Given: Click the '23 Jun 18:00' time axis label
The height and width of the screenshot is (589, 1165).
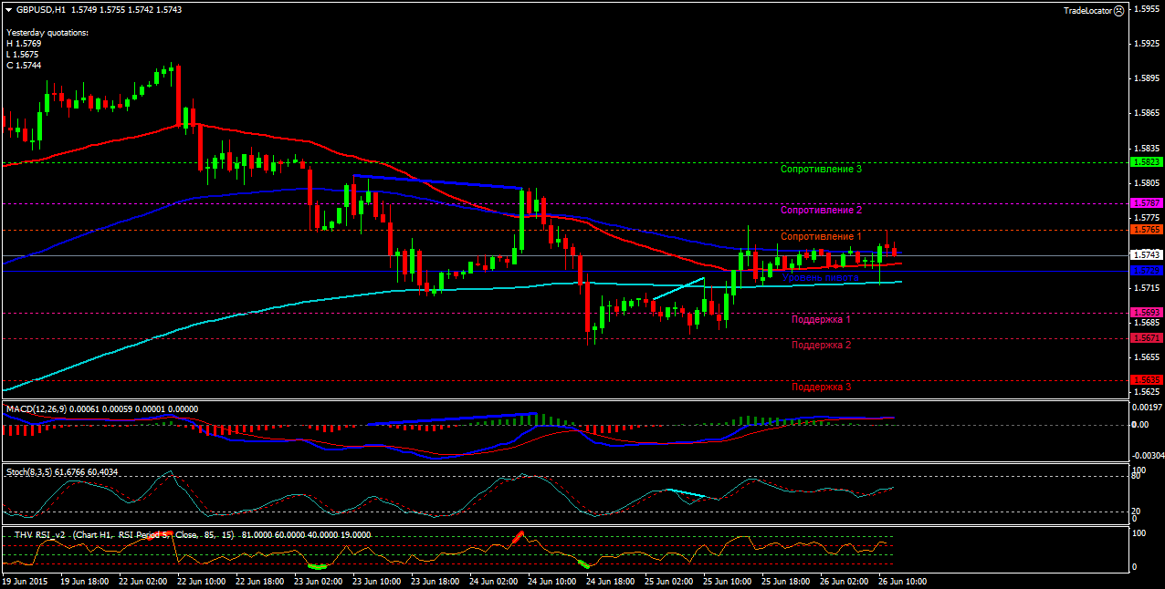Looking at the screenshot, I should (x=434, y=580).
